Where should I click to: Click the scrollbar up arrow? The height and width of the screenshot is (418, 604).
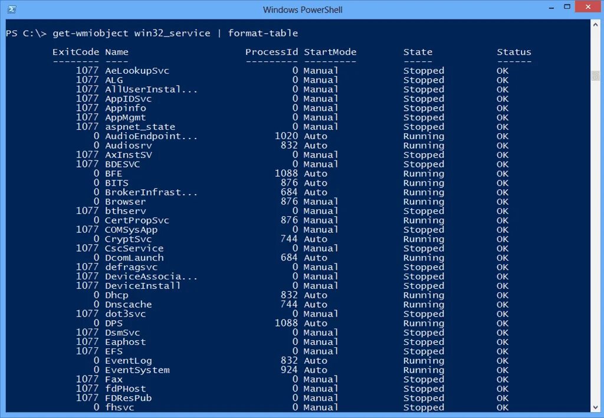tap(595, 25)
